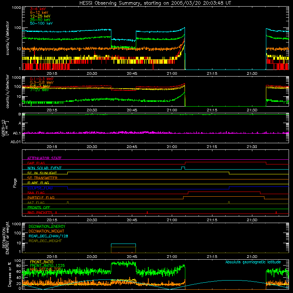Image resolution: width=293 pixels, height=293 pixels.
Task: Click the raised PARTICLE_FLAG segment
Action: 224,197
